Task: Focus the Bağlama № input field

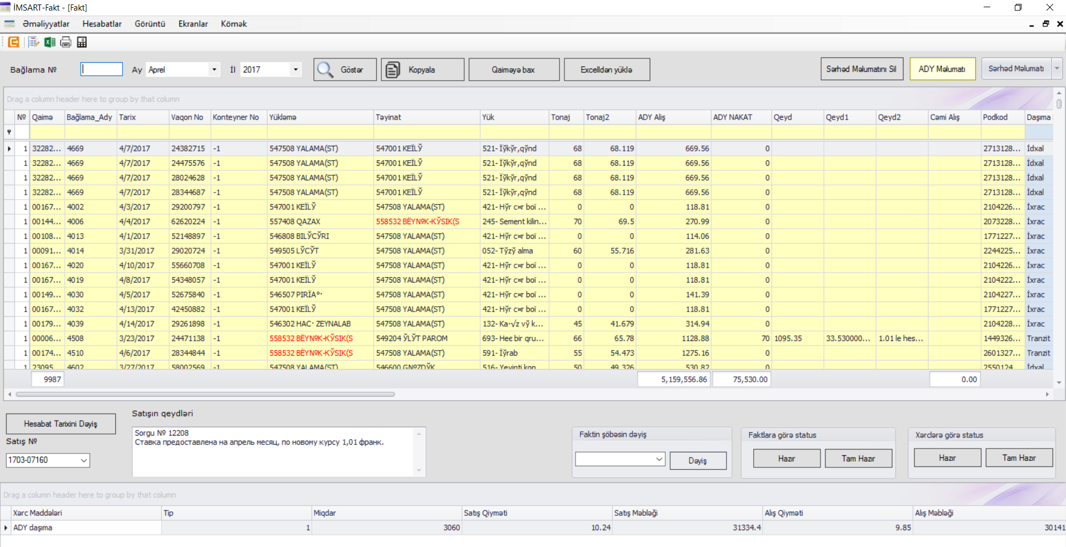Action: 102,69
